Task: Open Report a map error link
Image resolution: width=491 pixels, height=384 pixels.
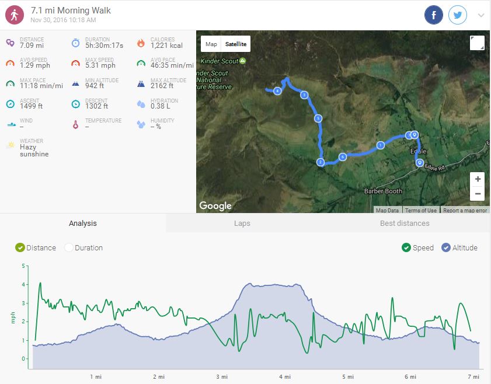Action: [465, 211]
